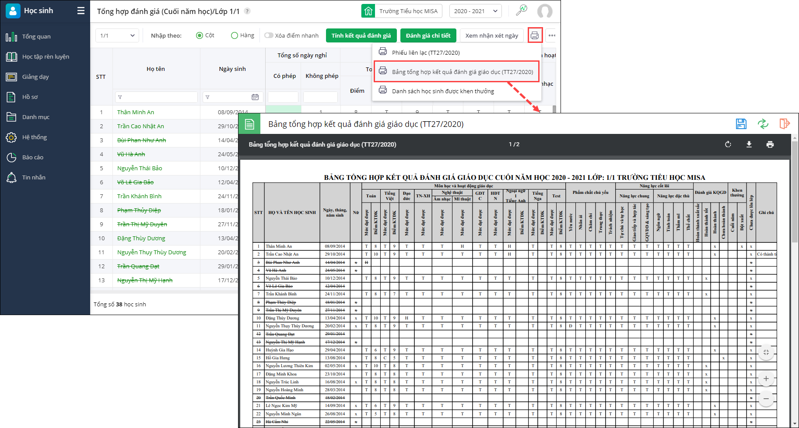
Task: Click Tính kết quả đánh giá button
Action: (361, 35)
